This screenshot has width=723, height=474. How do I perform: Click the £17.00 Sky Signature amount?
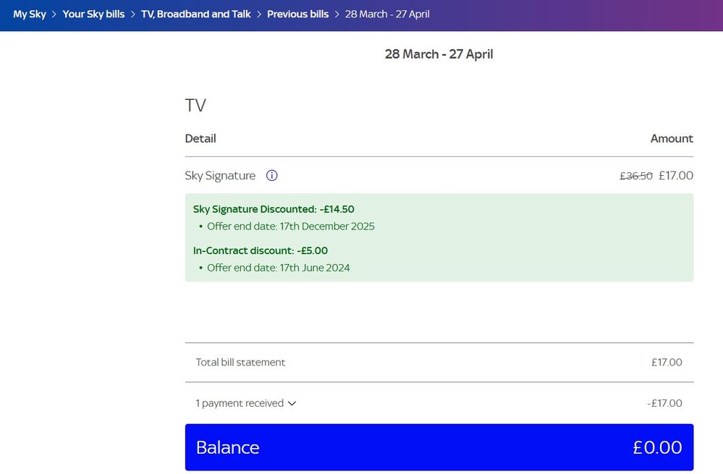(x=676, y=176)
